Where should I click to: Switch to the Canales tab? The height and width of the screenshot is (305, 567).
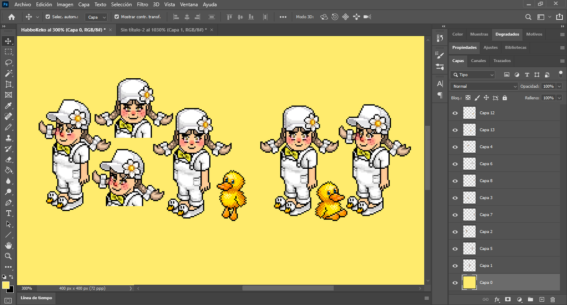pos(478,61)
